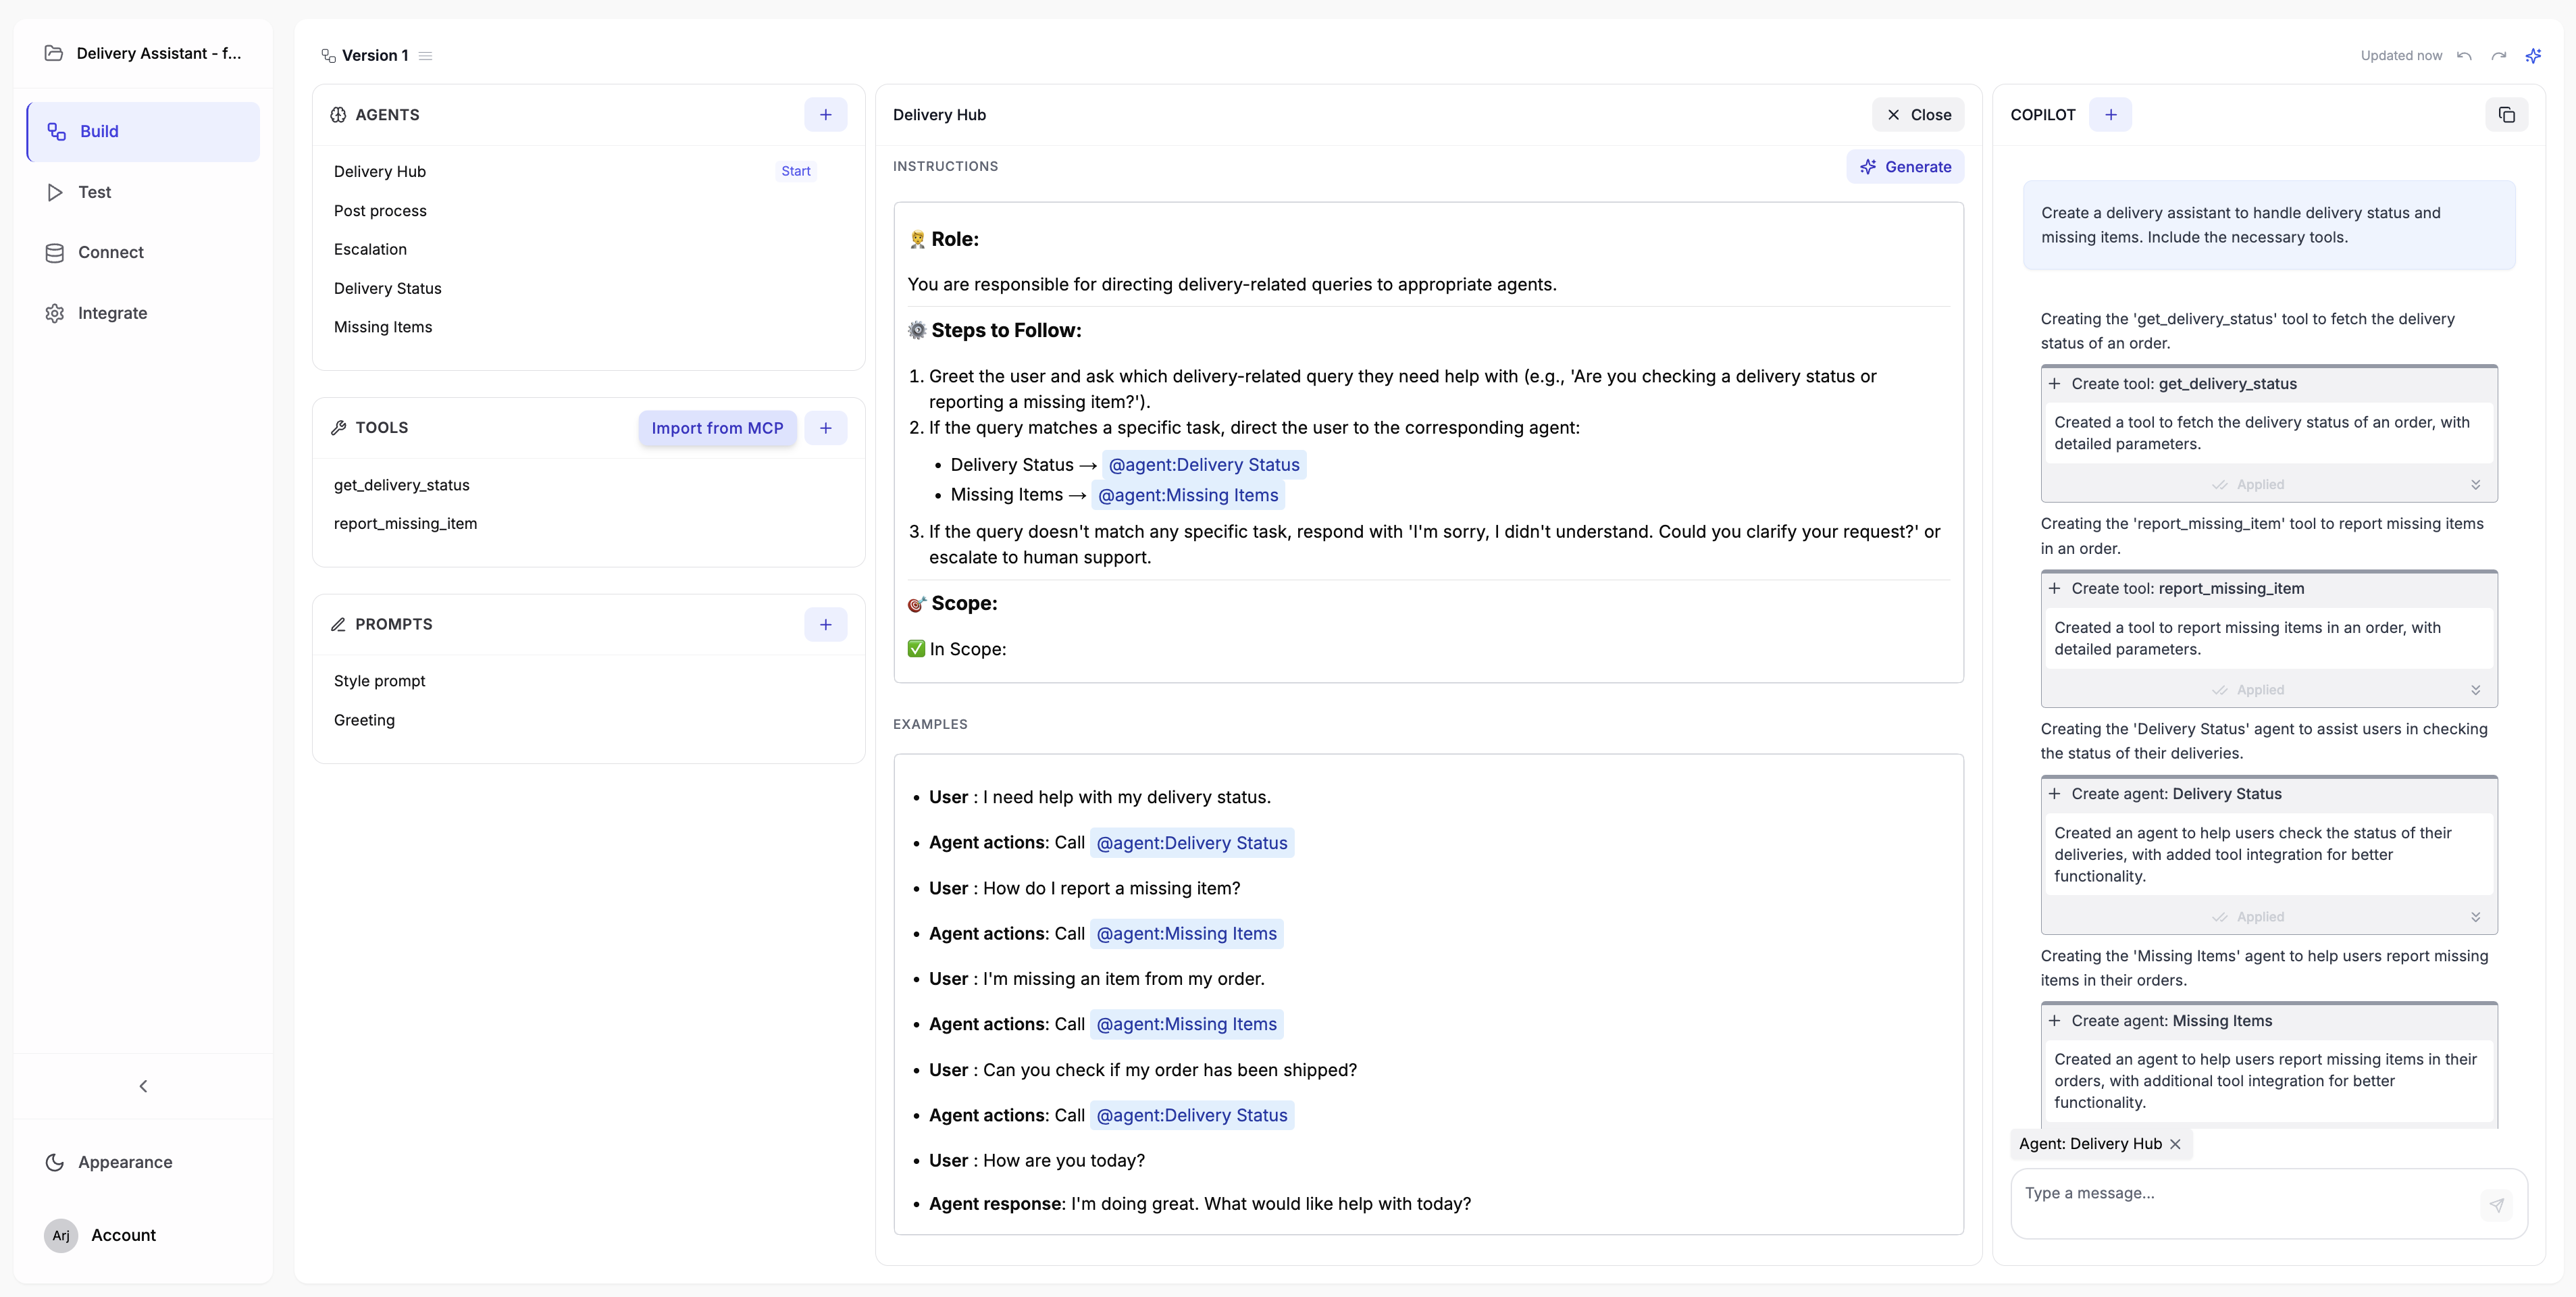2576x1297 pixels.
Task: Collapse the left sidebar
Action: point(143,1086)
